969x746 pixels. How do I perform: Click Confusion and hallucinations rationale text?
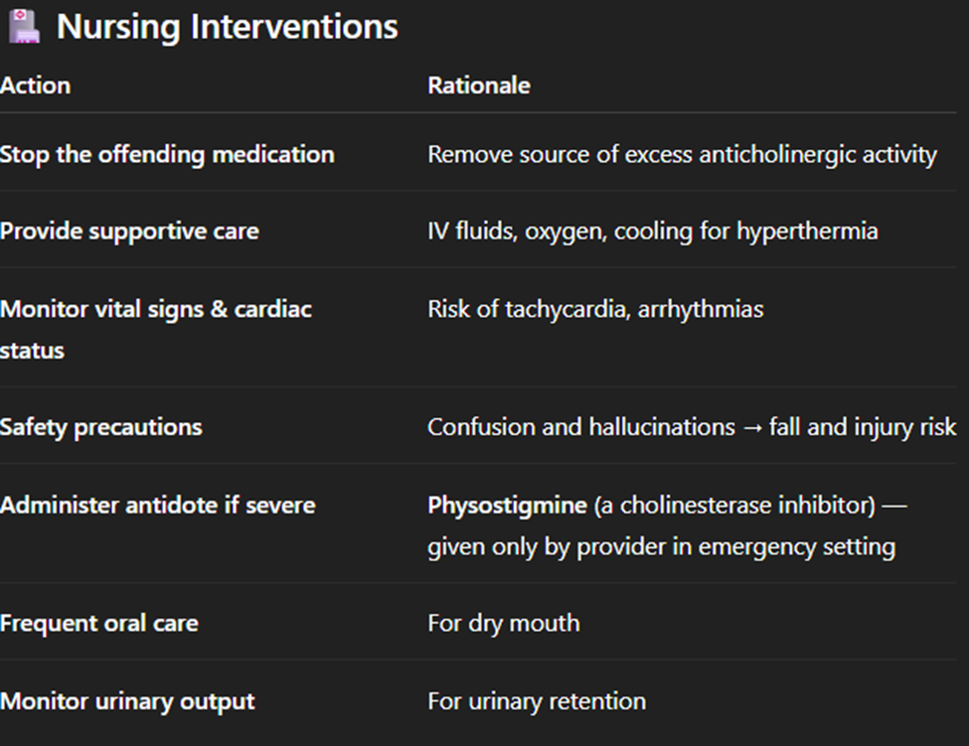[691, 427]
